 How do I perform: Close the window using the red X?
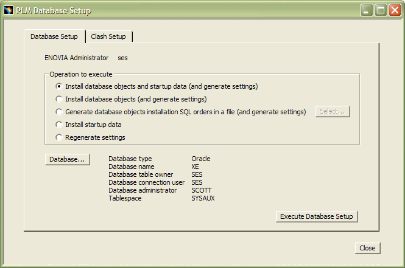(x=394, y=10)
